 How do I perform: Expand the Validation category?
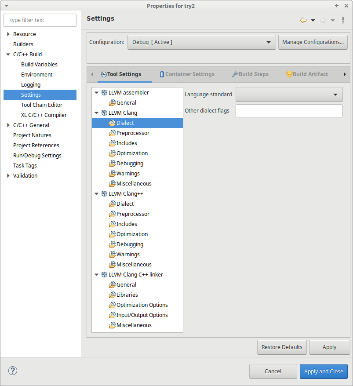tap(8, 175)
